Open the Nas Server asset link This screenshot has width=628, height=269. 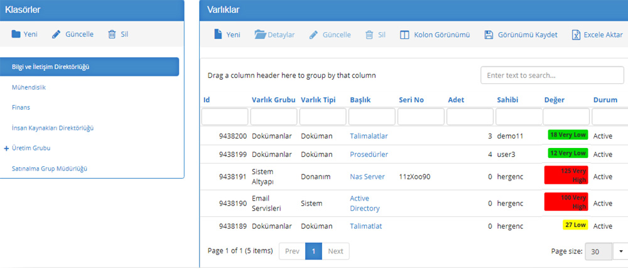367,177
